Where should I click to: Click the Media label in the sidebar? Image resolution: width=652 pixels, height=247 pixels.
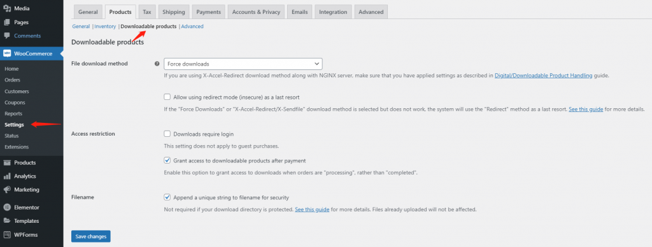[x=22, y=8]
